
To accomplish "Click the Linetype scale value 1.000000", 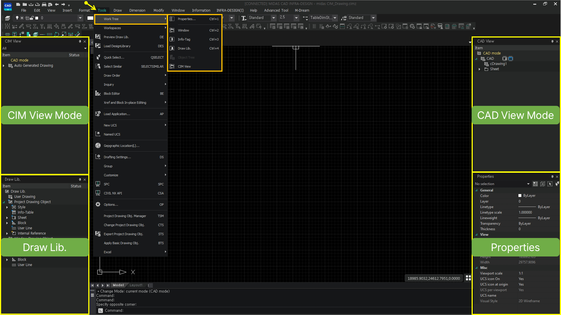I will coord(525,212).
